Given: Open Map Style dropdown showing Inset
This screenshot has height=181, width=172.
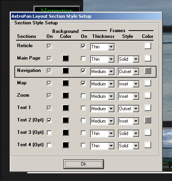Looking at the screenshot, I should 129,84.
